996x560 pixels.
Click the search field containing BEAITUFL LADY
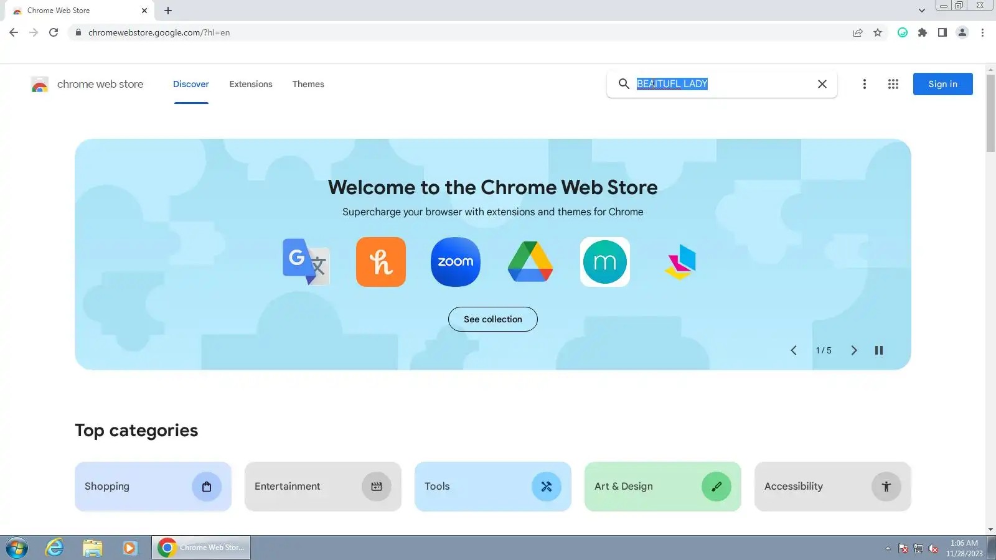click(x=722, y=84)
